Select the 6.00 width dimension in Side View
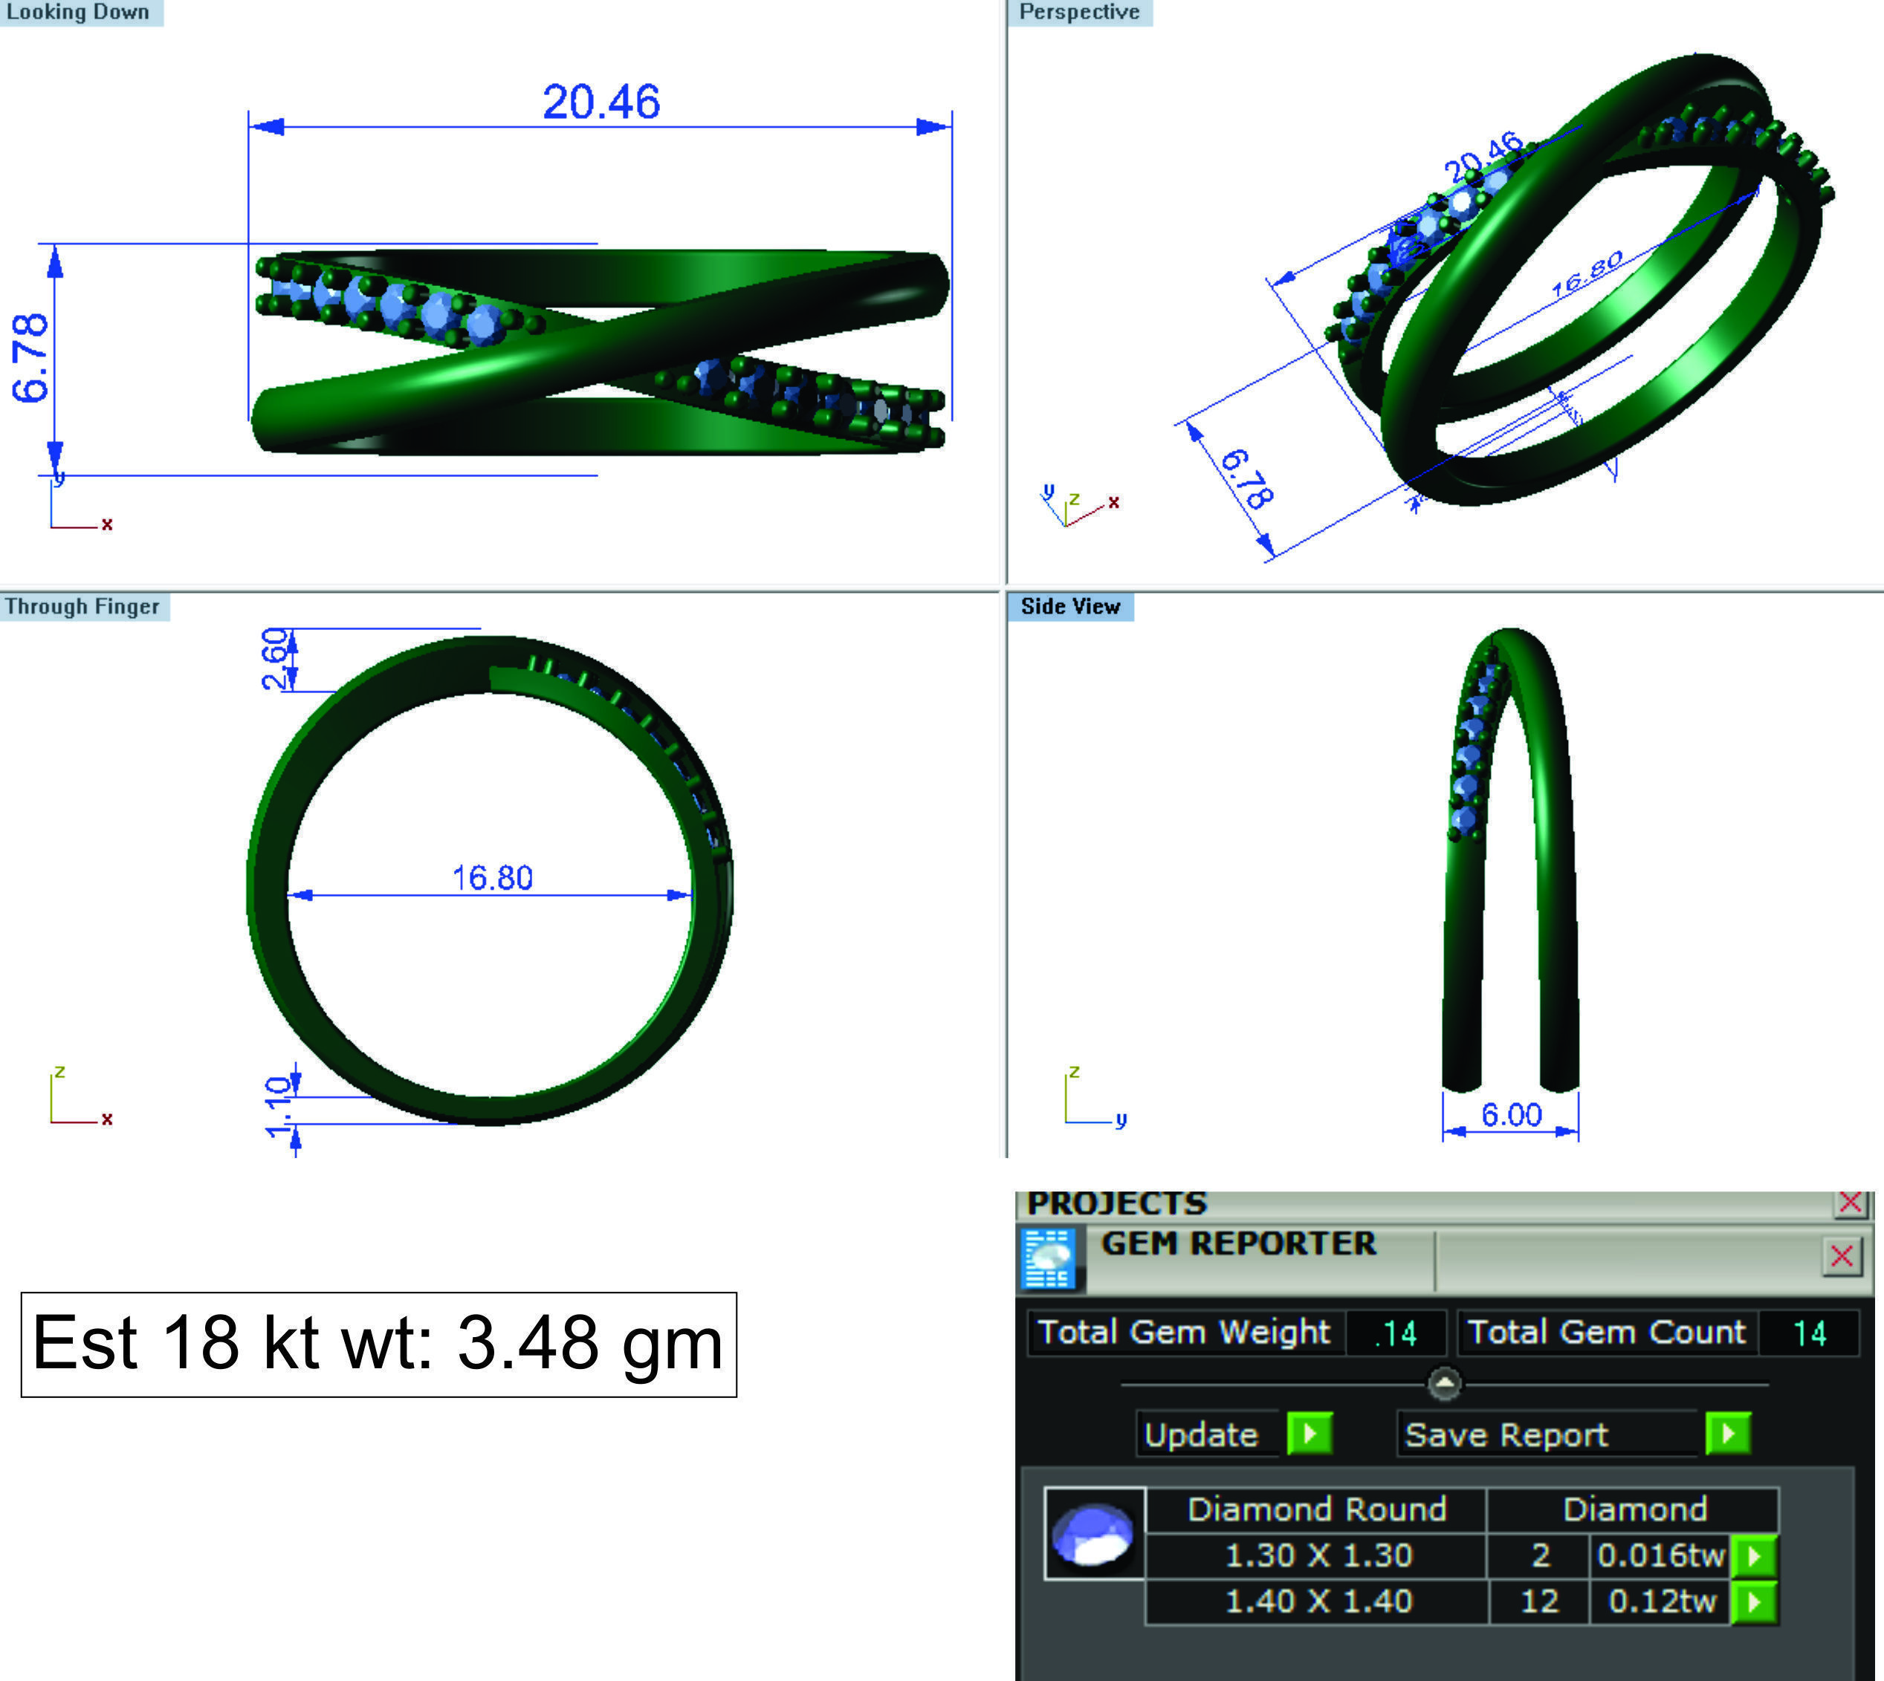The image size is (1884, 1681). 1512,1115
